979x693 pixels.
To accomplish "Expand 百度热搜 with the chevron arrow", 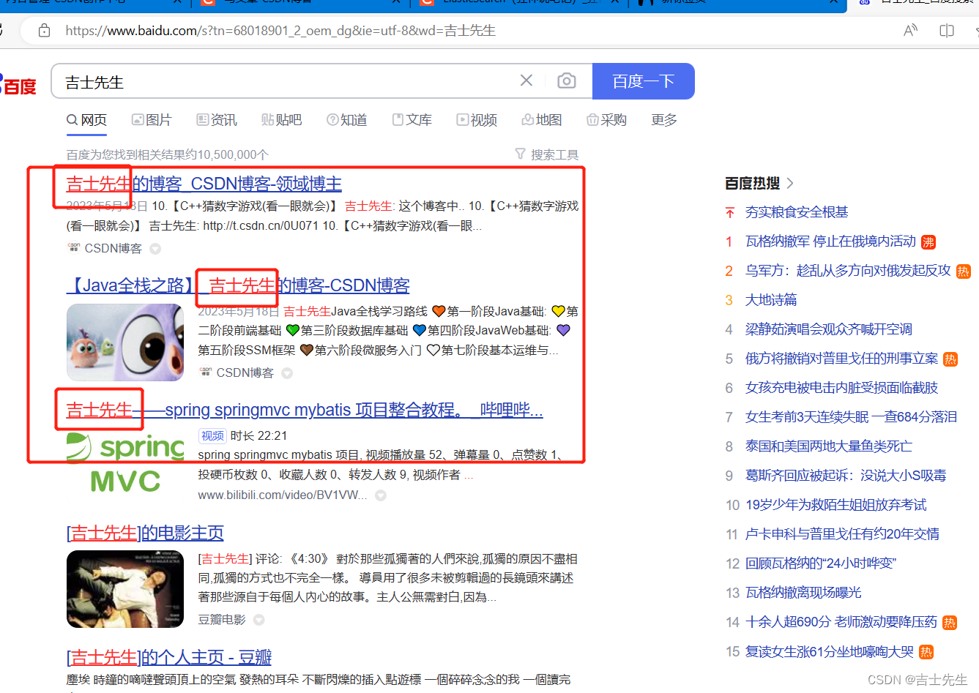I will (790, 183).
